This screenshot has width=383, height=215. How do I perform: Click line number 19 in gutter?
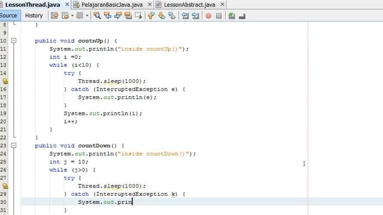point(3,113)
